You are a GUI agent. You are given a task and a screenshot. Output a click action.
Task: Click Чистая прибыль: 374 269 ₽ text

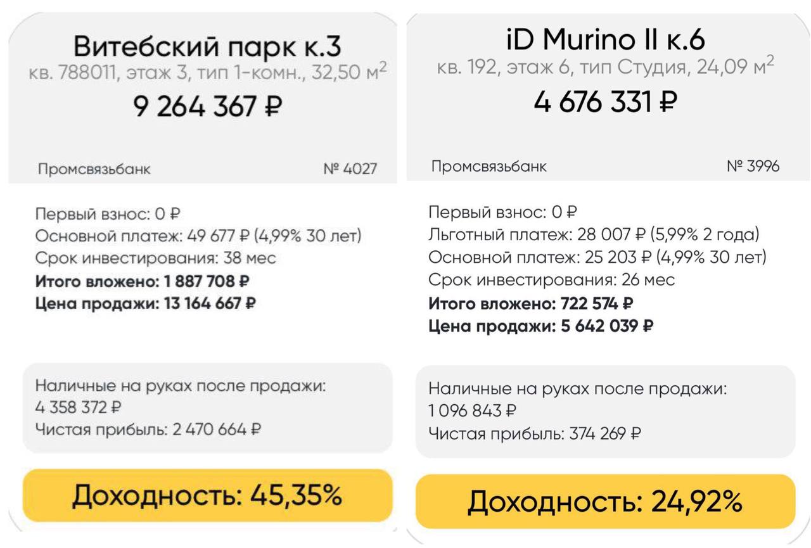tap(535, 434)
